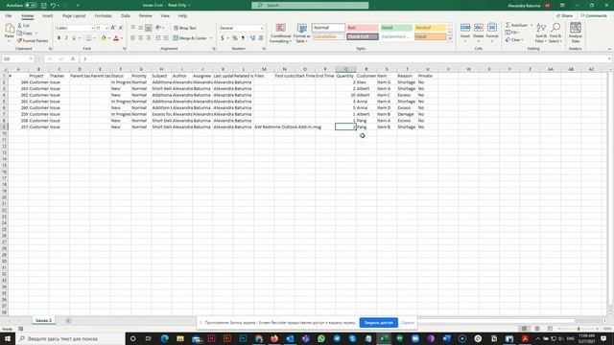Open the Comments pane
This screenshot has height=345, width=614.
coord(594,16)
